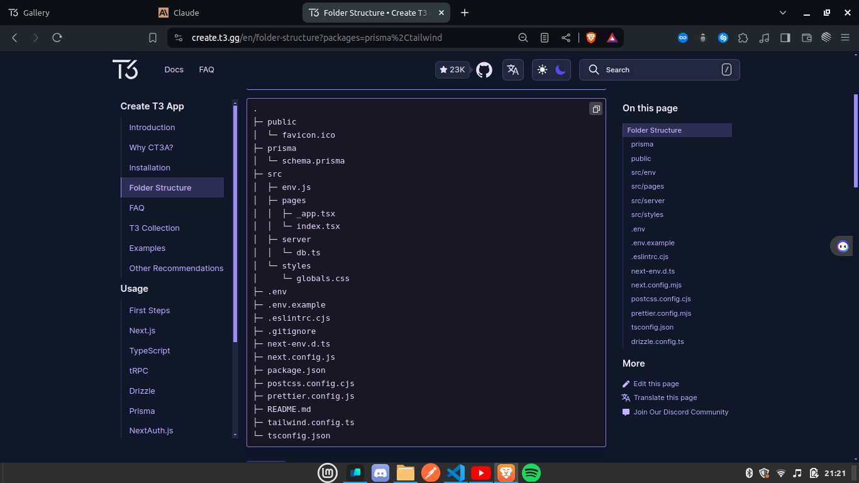Open VS Code from the taskbar
This screenshot has height=483, width=859.
point(456,473)
